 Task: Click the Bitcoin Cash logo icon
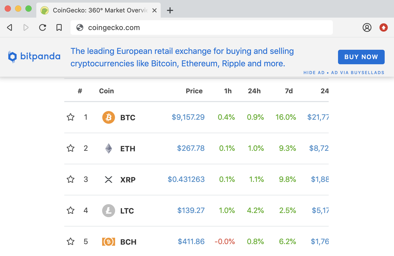tap(109, 242)
